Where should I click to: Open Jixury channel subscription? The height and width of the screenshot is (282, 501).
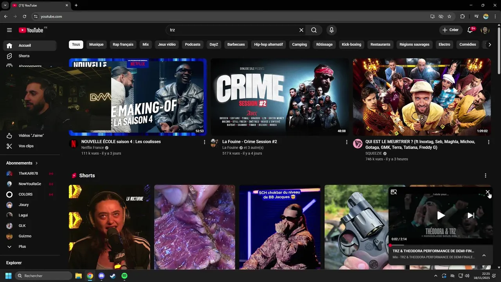pyautogui.click(x=30, y=205)
